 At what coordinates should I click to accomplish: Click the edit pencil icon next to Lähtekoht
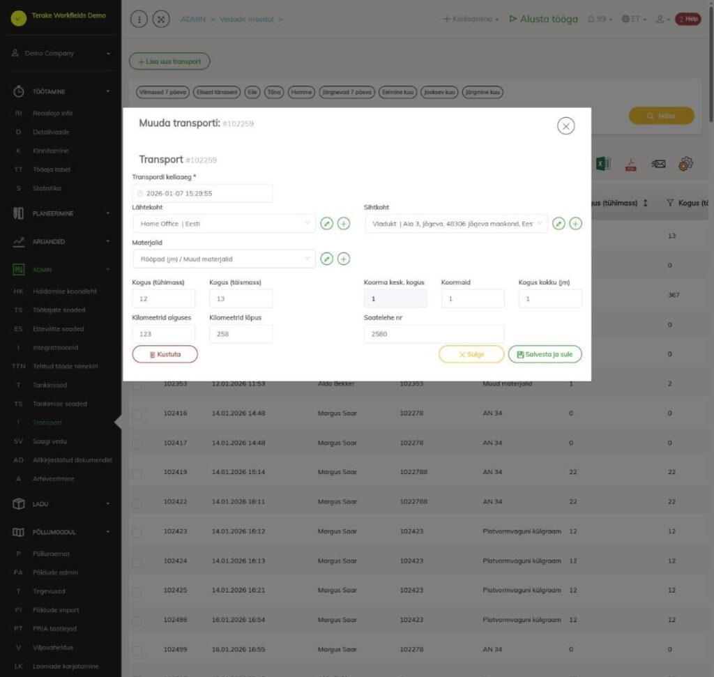(326, 224)
